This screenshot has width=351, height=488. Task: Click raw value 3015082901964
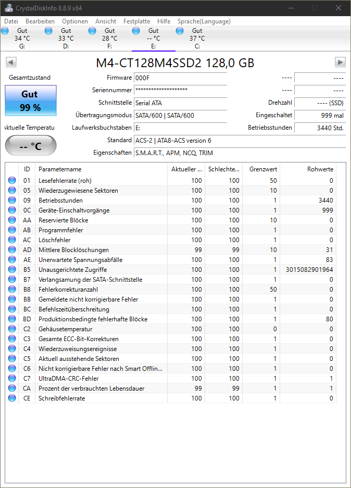click(x=309, y=270)
